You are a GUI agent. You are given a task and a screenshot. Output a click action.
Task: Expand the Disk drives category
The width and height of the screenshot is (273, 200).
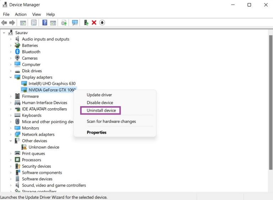pos(11,71)
